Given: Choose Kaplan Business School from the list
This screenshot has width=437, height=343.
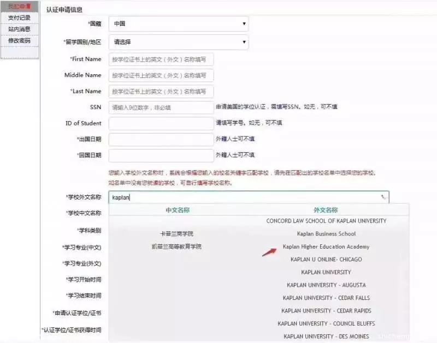Looking at the screenshot, I should (326, 234).
